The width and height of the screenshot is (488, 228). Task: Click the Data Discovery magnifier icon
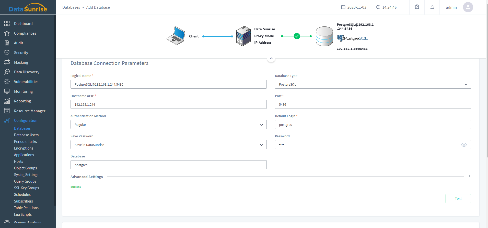(x=7, y=72)
